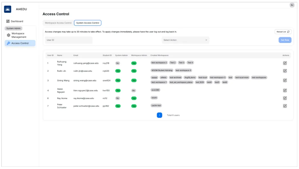Edit Ruilin Jin's row with pencil icon
The image size is (299, 169).
click(x=285, y=71)
